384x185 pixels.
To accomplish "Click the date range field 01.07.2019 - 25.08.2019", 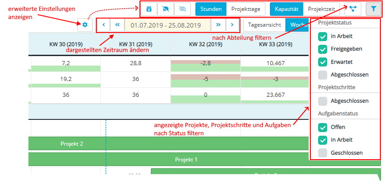I will (x=165, y=25).
